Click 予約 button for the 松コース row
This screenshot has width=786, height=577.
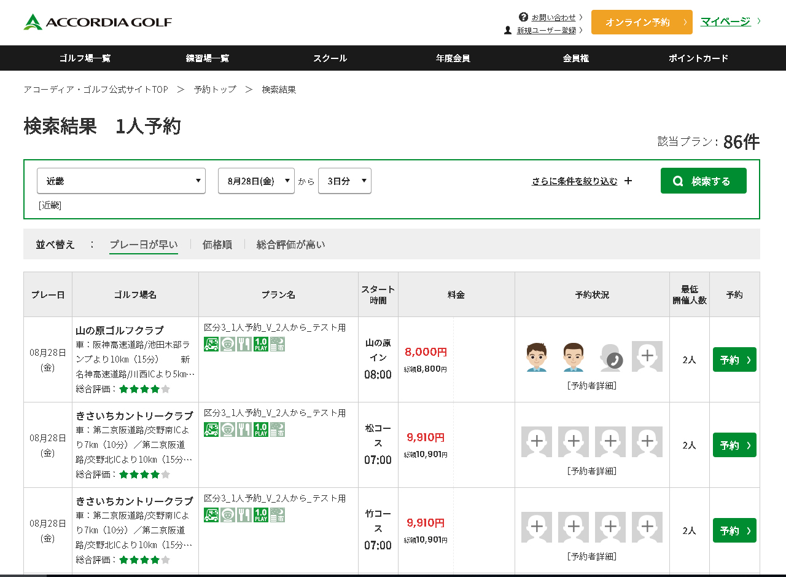(x=734, y=445)
